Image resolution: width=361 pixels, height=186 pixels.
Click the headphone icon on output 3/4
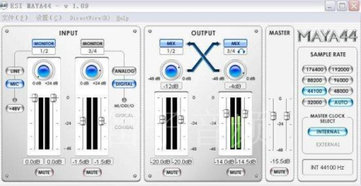coord(242,51)
